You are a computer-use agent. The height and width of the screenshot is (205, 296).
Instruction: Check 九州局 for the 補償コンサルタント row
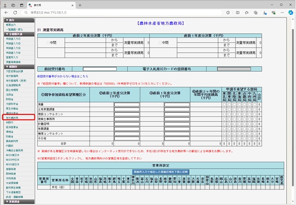pyautogui.click(x=254, y=134)
